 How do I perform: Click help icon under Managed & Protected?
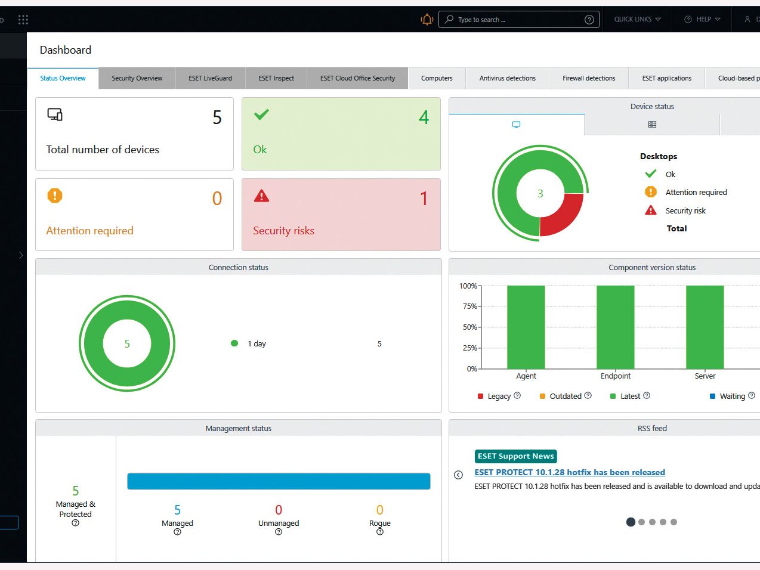click(75, 523)
